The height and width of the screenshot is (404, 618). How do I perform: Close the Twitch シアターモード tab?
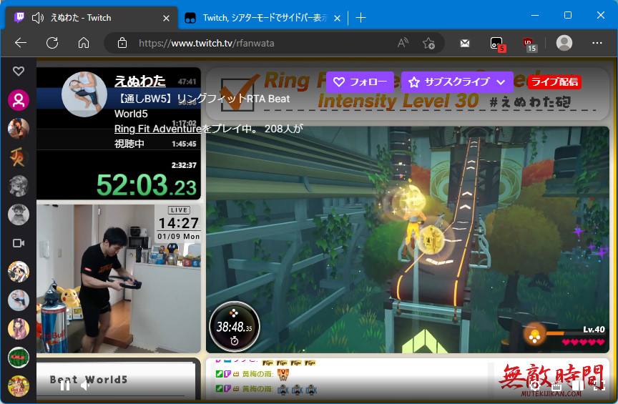tap(337, 18)
